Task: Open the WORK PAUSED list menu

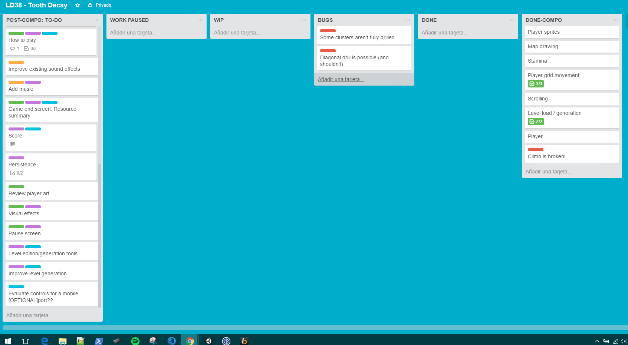Action: tap(200, 20)
